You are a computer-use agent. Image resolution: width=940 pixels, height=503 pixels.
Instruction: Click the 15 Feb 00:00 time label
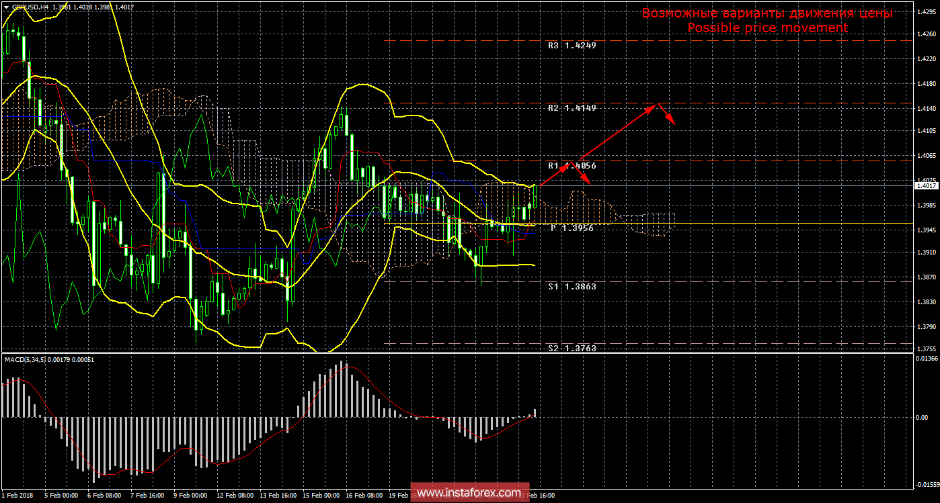click(x=322, y=495)
